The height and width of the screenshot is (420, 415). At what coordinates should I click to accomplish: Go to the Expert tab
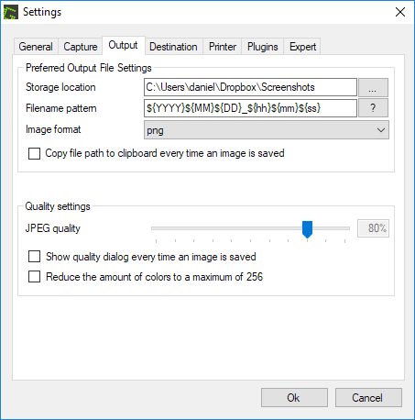tap(302, 47)
